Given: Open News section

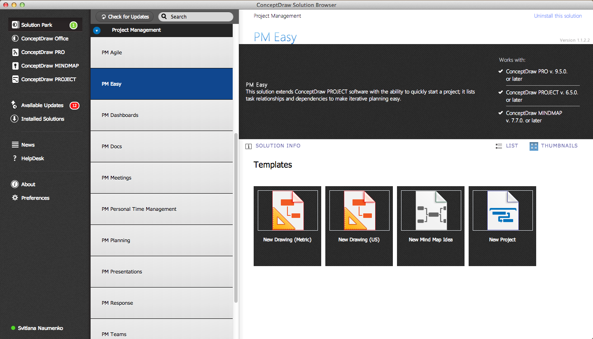Looking at the screenshot, I should 28,145.
